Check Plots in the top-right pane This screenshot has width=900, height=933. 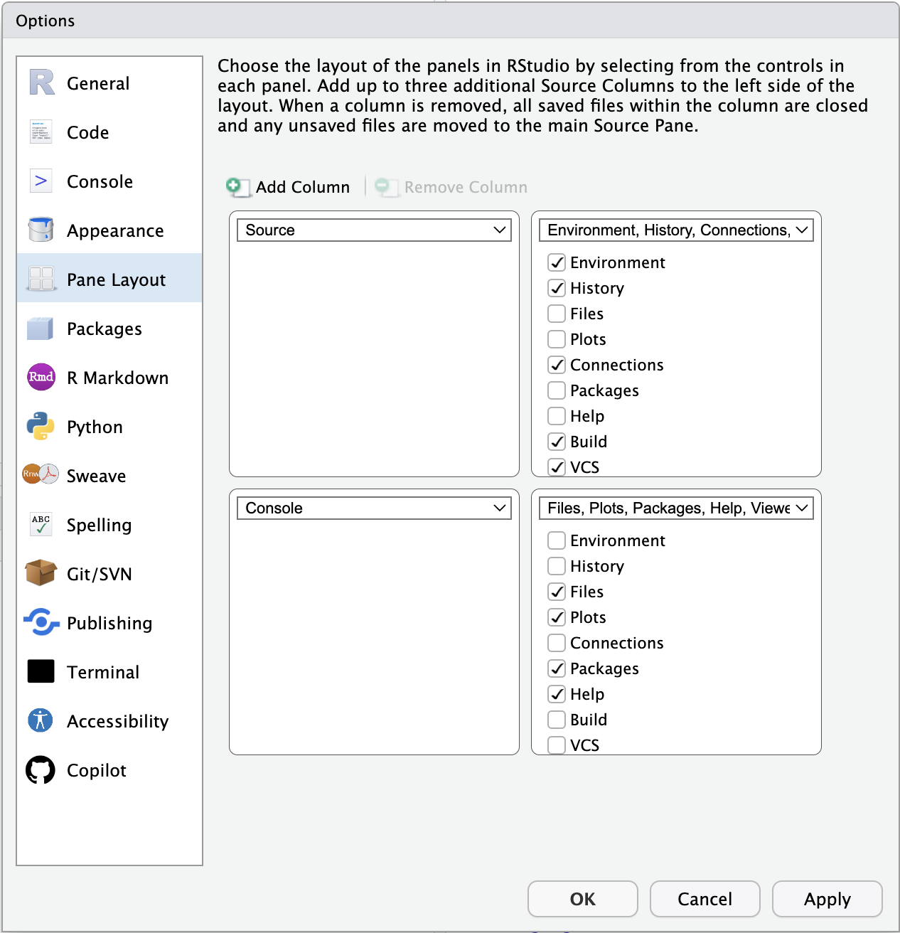coord(557,339)
